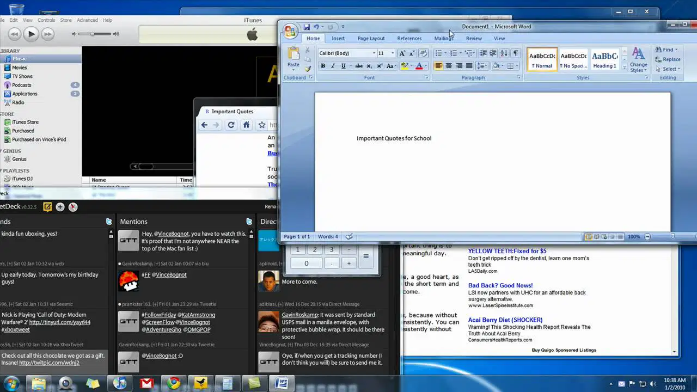Align text left in Word

pos(438,66)
